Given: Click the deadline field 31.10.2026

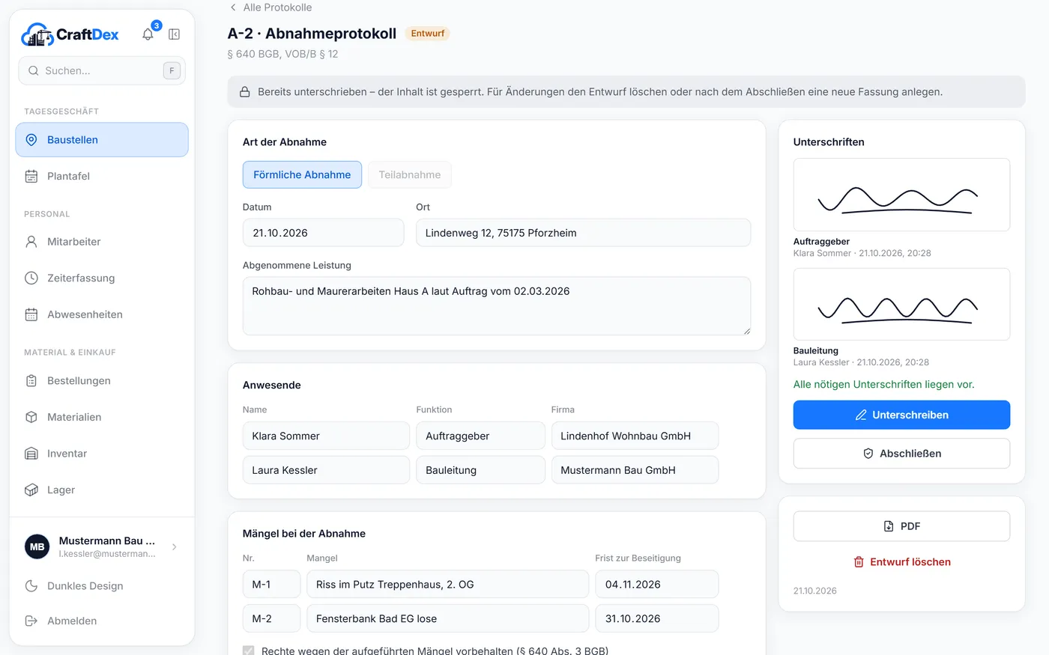Looking at the screenshot, I should coord(657,619).
